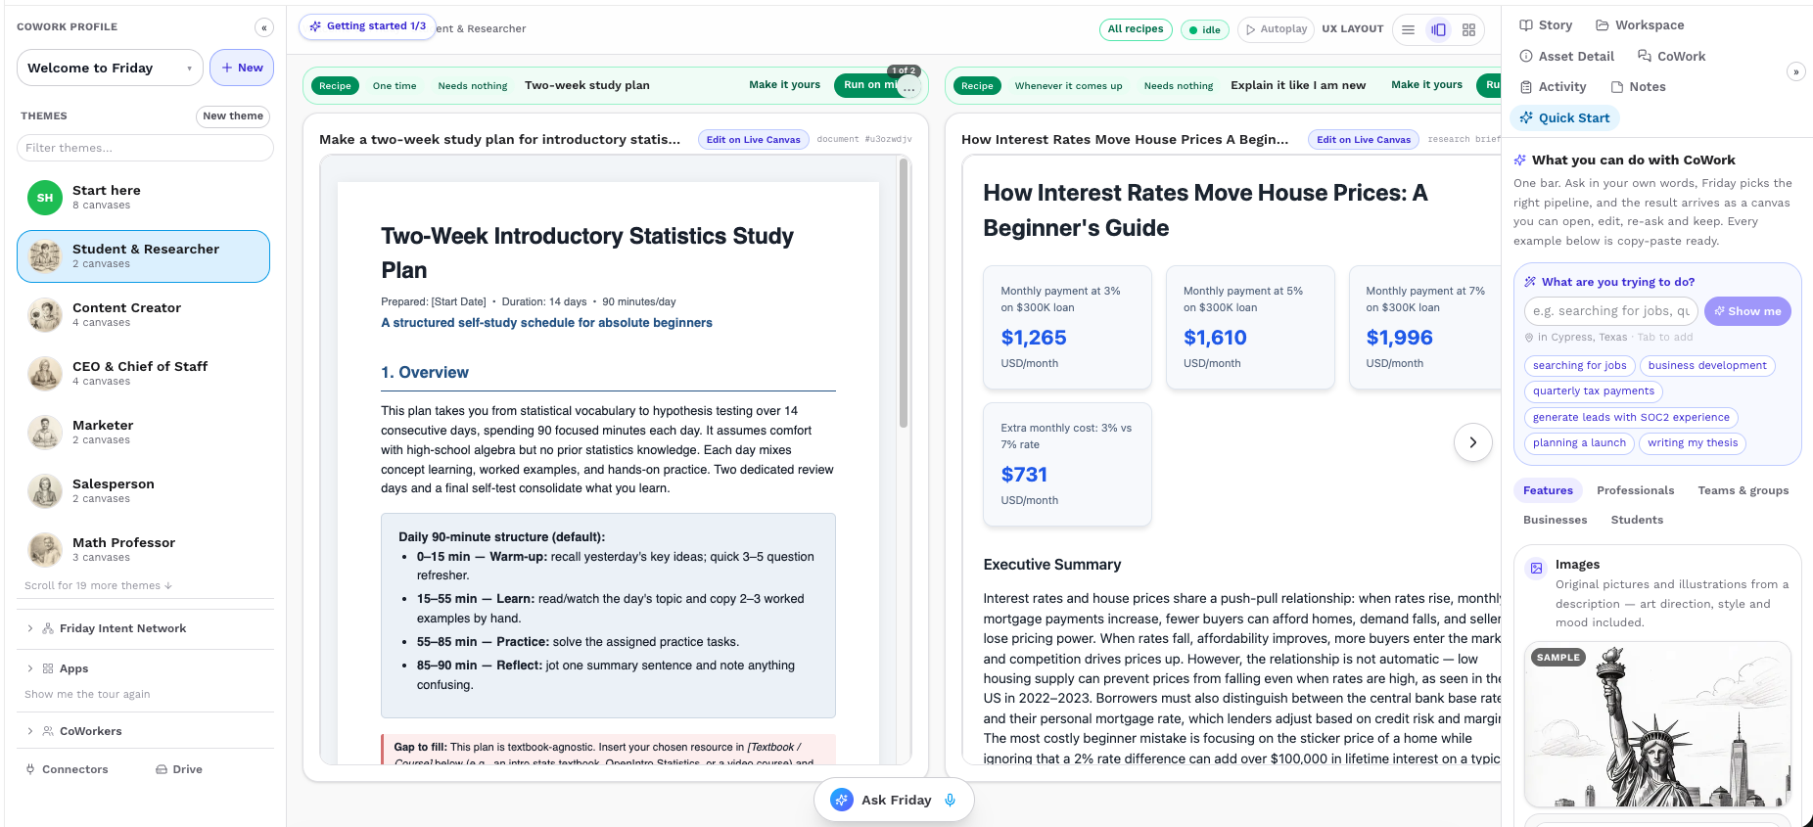The width and height of the screenshot is (1813, 827).
Task: Go to next card with arrow button
Action: click(x=1472, y=442)
